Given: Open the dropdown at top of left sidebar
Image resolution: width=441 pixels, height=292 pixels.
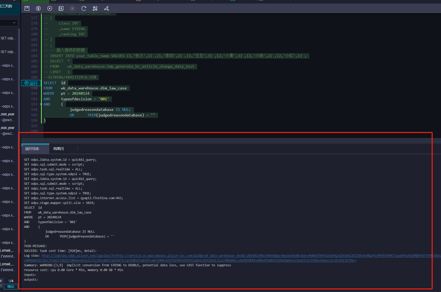Looking at the screenshot, I should pos(9,23).
